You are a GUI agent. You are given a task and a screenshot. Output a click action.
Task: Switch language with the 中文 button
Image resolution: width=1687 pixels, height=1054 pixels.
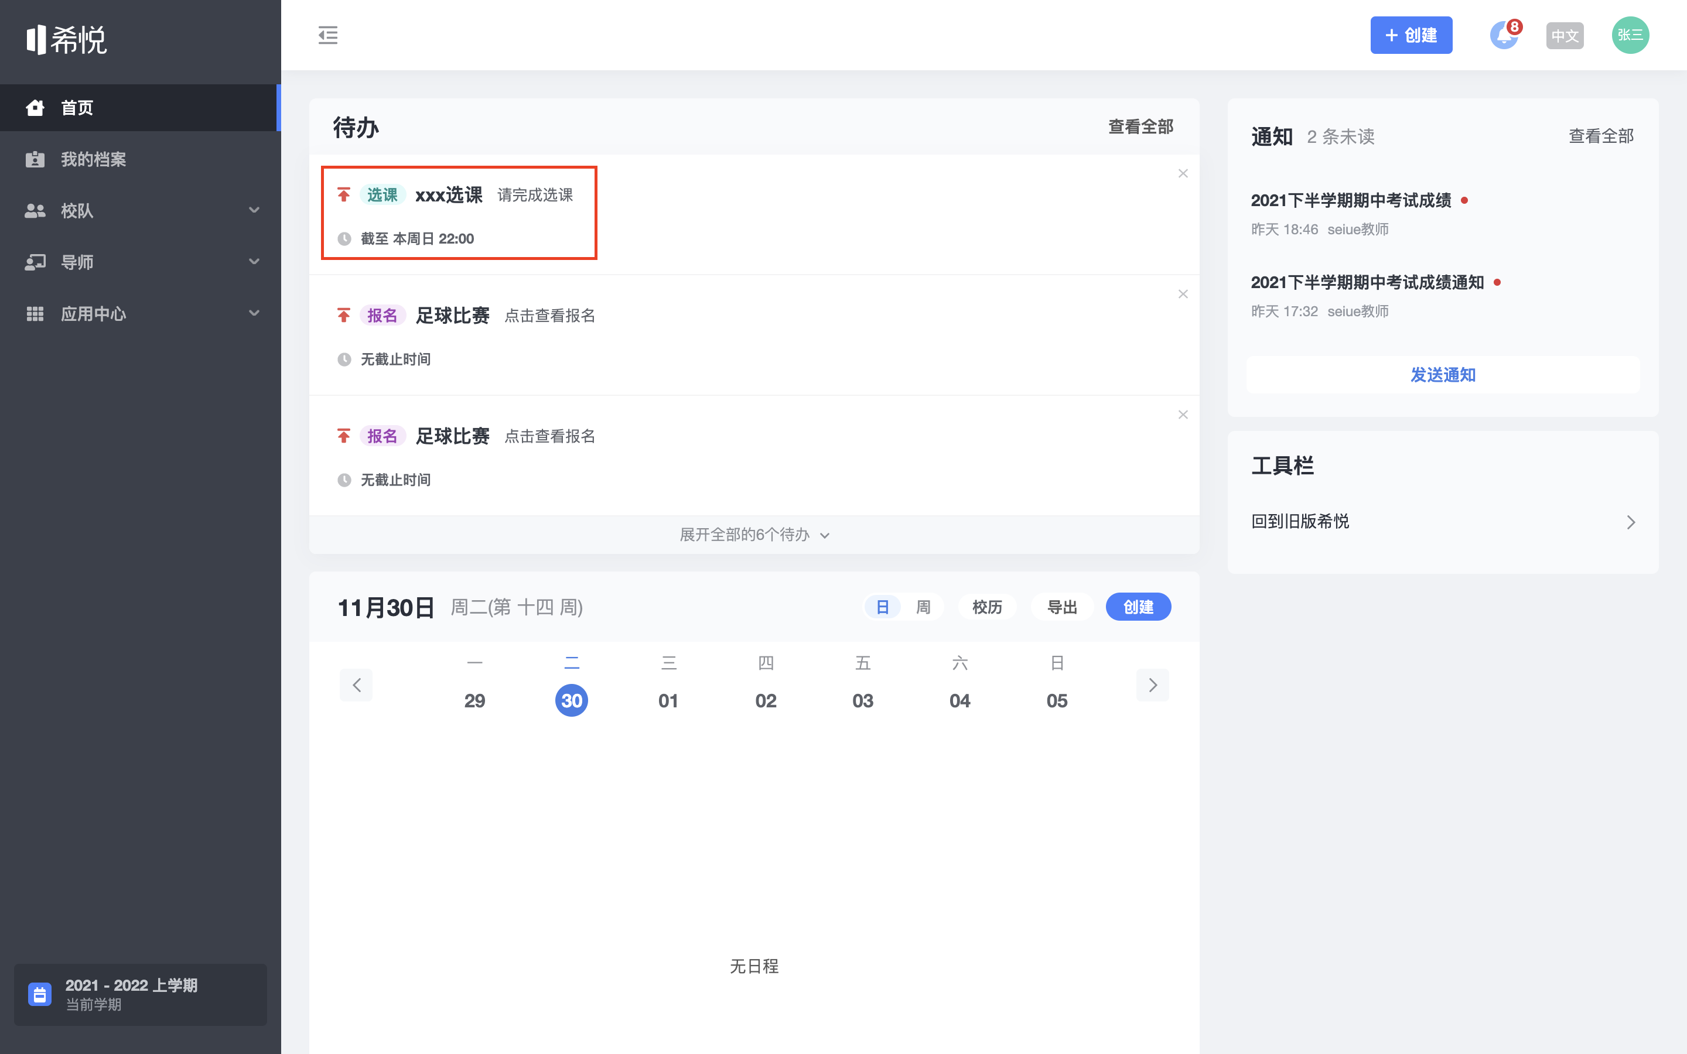[x=1565, y=36]
